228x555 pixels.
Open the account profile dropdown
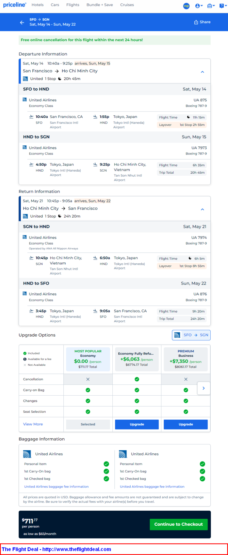[199, 6]
